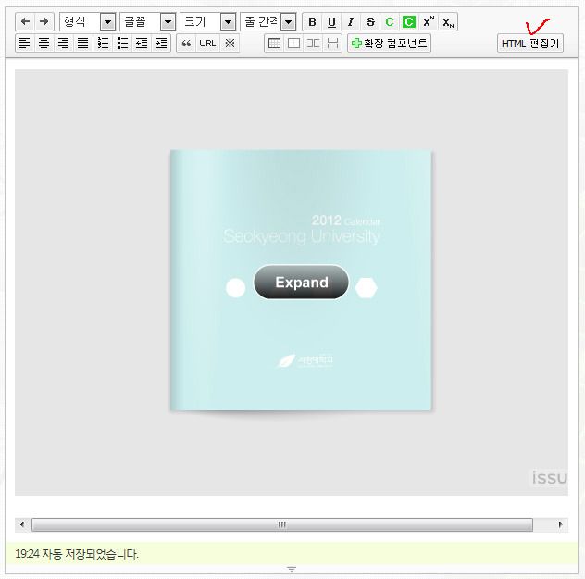
Task: Click the table cell box icon
Action: point(294,44)
